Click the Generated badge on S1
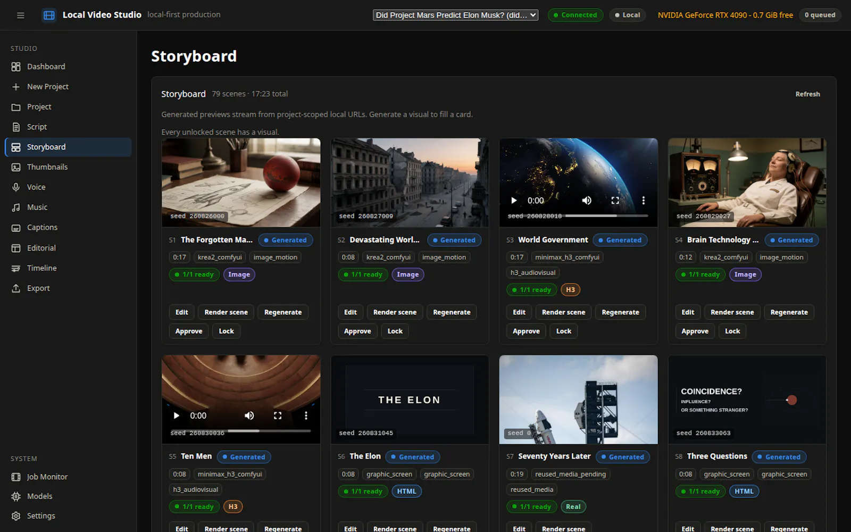This screenshot has height=532, width=851. coord(286,240)
